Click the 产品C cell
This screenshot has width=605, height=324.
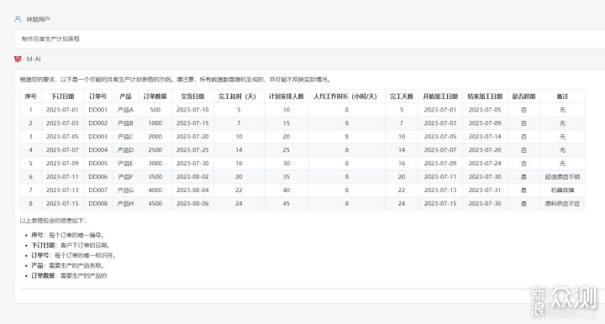click(125, 136)
